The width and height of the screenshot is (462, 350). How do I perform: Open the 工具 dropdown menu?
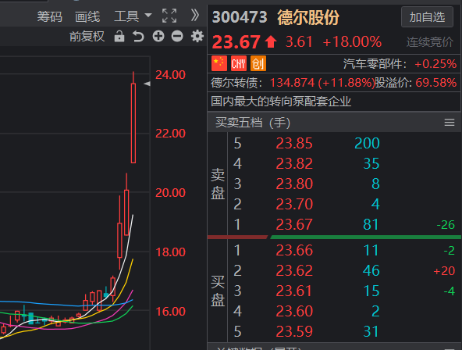pyautogui.click(x=133, y=16)
